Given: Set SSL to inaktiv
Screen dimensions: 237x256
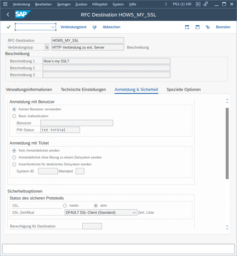Looking at the screenshot, I should 65,205.
